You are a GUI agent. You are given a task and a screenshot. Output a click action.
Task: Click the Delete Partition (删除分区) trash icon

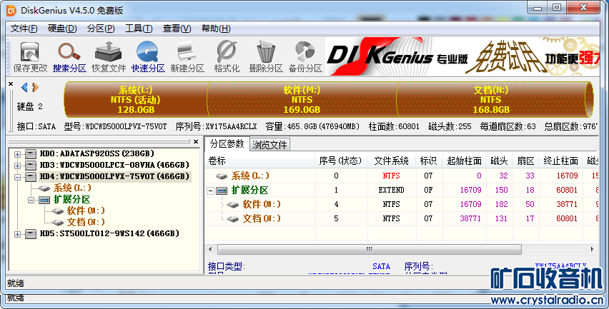point(266,56)
